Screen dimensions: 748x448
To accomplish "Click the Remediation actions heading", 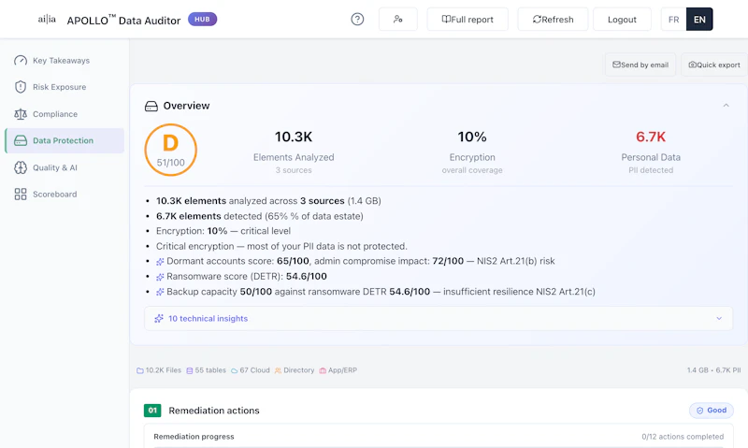I will [214, 411].
